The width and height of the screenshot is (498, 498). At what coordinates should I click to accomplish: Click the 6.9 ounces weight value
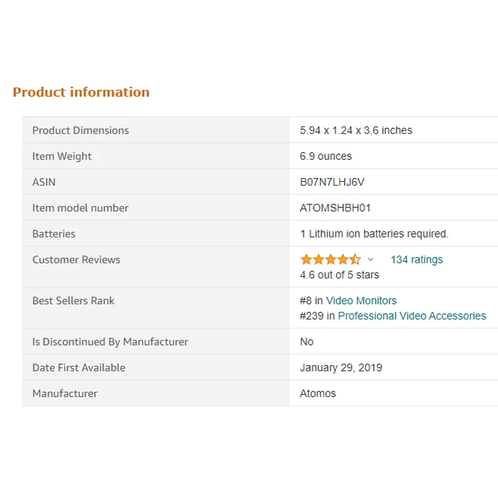pos(326,156)
